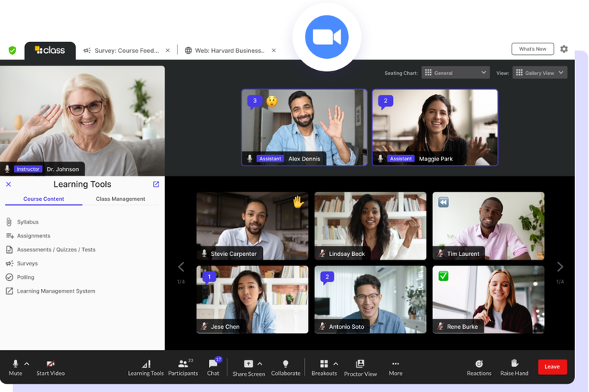
Task: Open the Reactions menu
Action: (479, 368)
